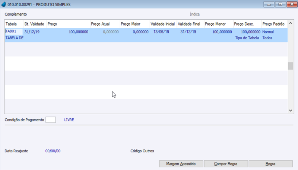Select the 31/12/19 Validade Final cell
Viewport: 298px width, 170px height.
coord(188,32)
